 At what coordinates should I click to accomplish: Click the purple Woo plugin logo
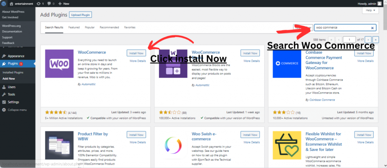pos(59,64)
